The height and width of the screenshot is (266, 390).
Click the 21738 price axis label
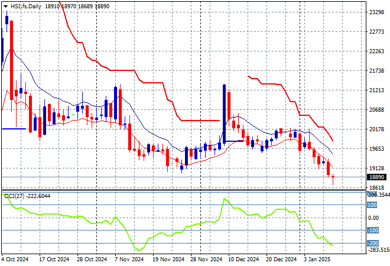click(x=376, y=71)
